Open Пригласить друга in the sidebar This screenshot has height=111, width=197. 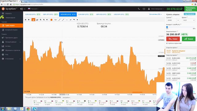coord(11,38)
